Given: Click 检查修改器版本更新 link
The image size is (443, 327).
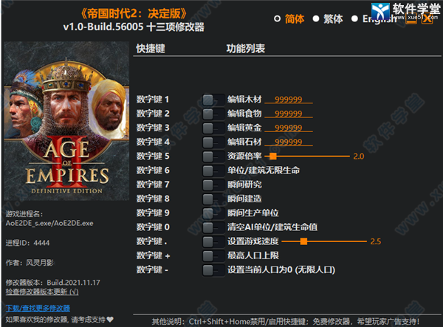Looking at the screenshot, I should point(42,292).
